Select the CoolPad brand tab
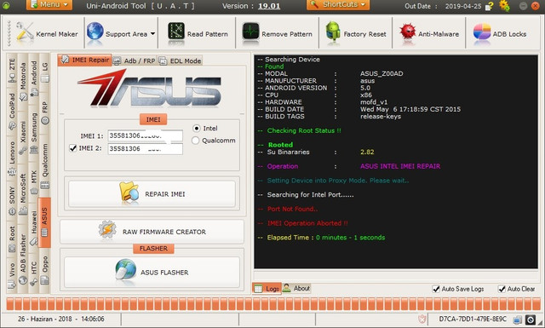The image size is (545, 328). coord(12,111)
